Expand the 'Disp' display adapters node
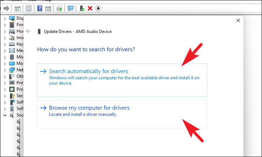 coord(5,19)
